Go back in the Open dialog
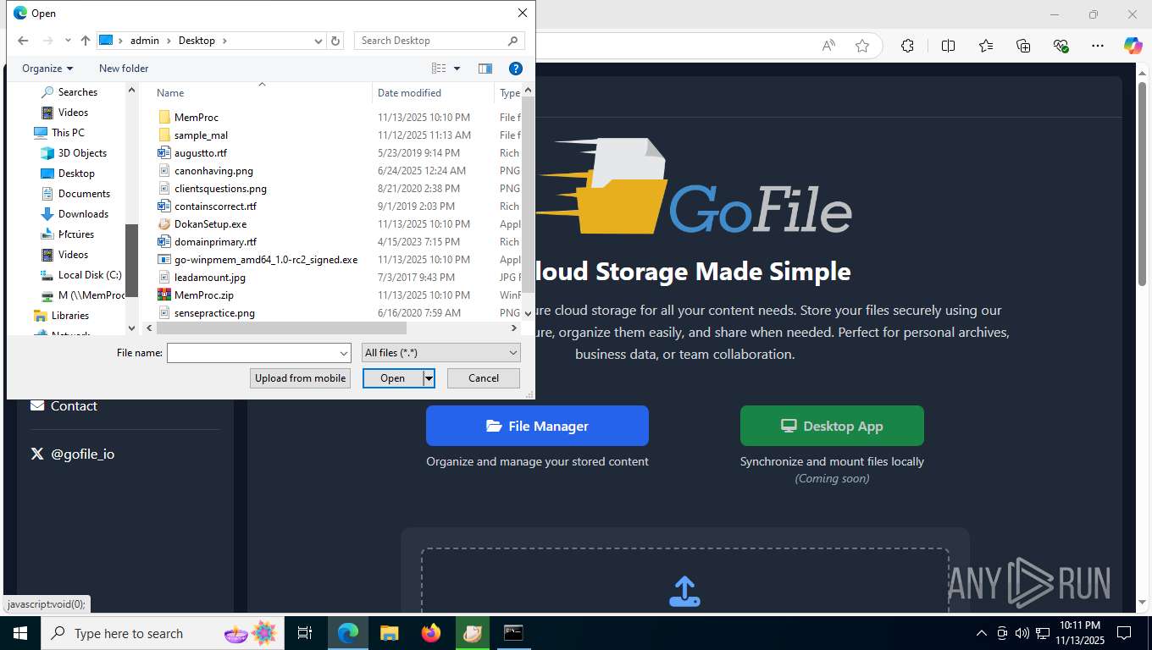 coord(23,41)
